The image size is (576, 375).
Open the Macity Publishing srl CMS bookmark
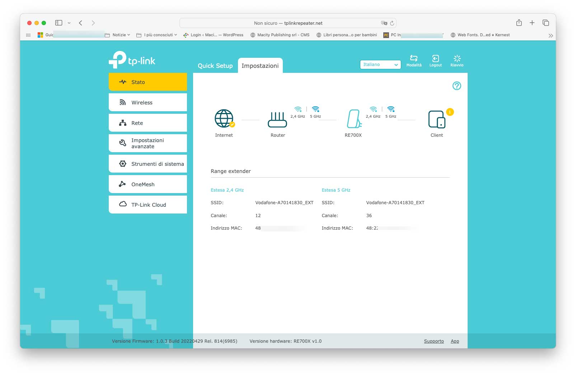click(280, 35)
